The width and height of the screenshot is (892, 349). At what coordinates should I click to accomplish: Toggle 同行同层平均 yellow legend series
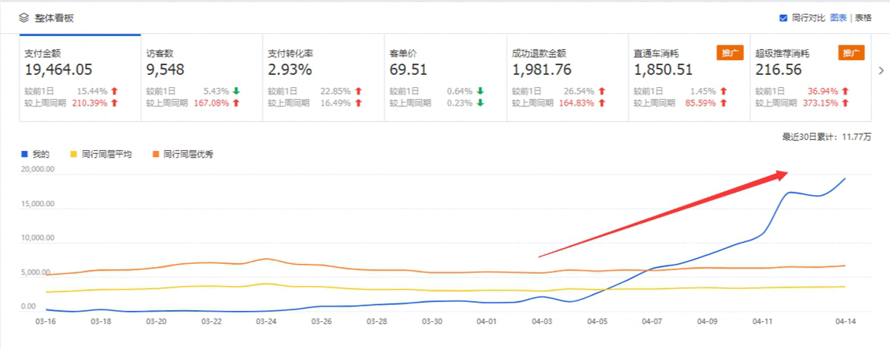(x=100, y=155)
